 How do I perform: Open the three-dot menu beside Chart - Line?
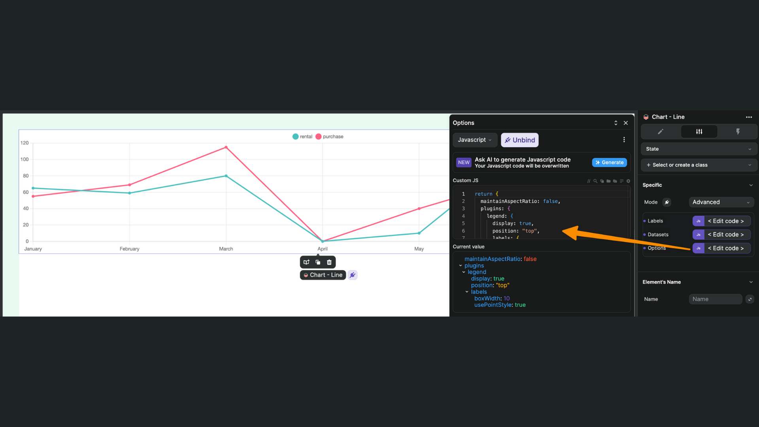point(749,117)
